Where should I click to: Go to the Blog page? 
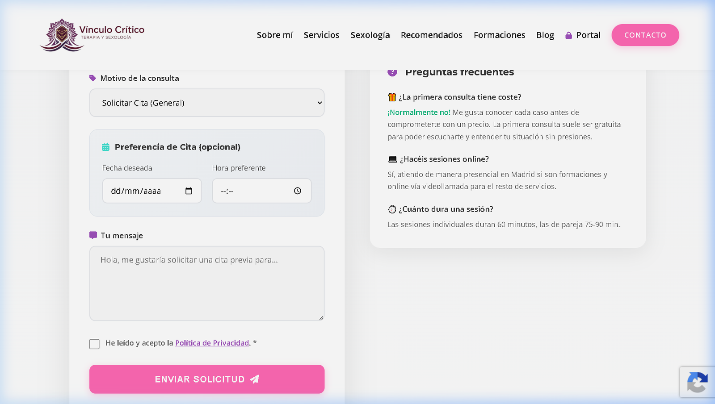(545, 35)
